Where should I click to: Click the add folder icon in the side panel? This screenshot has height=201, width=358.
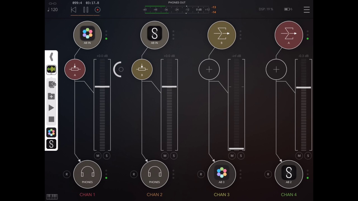tap(51, 96)
